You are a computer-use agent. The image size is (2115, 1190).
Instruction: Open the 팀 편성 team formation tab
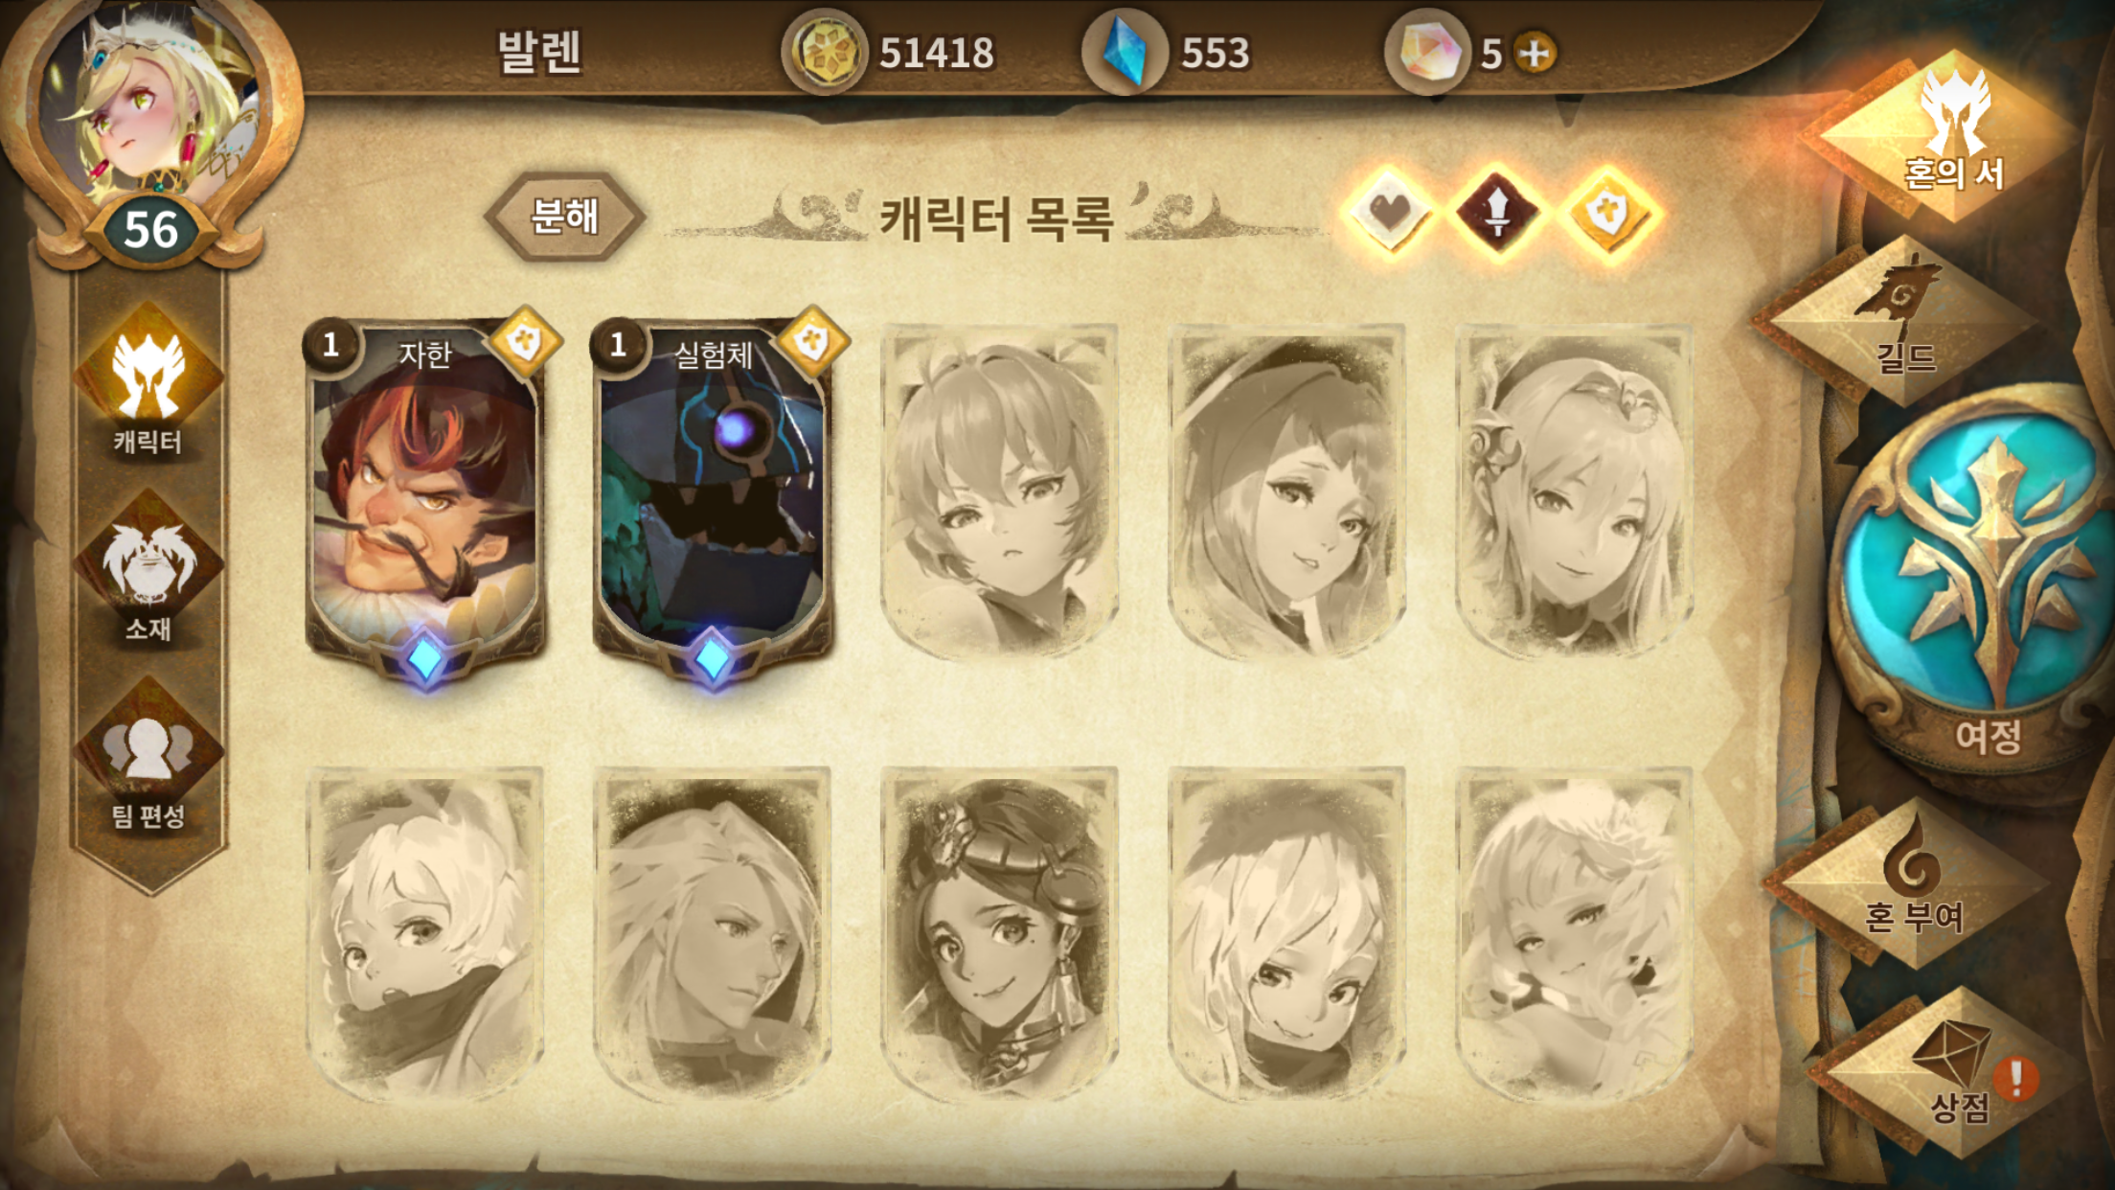[148, 757]
